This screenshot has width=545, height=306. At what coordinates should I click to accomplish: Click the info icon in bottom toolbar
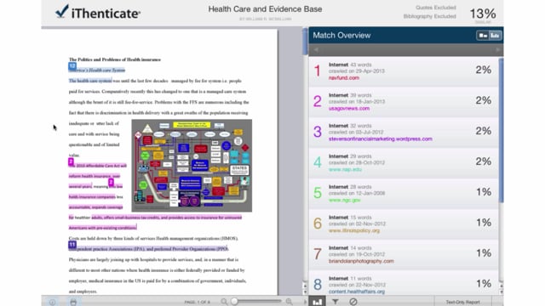click(x=52, y=303)
